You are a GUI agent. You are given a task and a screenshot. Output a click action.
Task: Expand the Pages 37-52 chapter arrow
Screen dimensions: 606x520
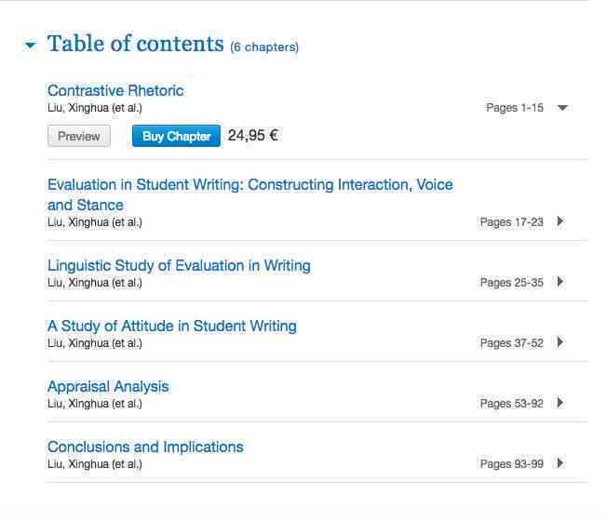[560, 342]
